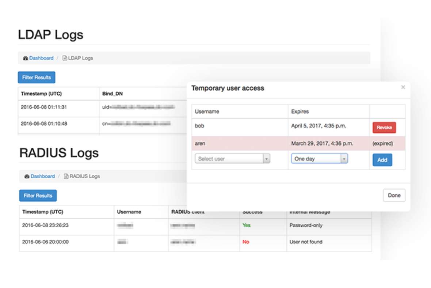This screenshot has height=288, width=431.
Task: Dismiss the Temporary user access dialog
Action: tap(403, 87)
